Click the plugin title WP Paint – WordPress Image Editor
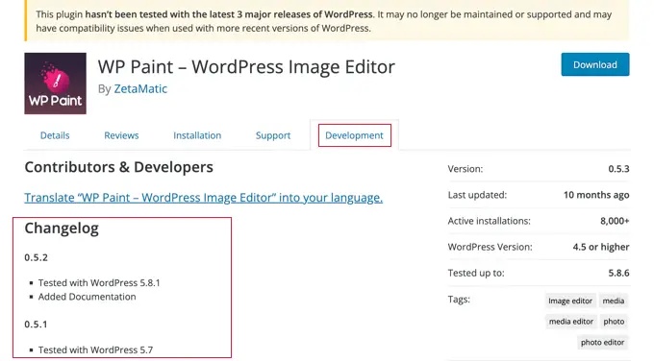The width and height of the screenshot is (654, 361). tap(246, 66)
